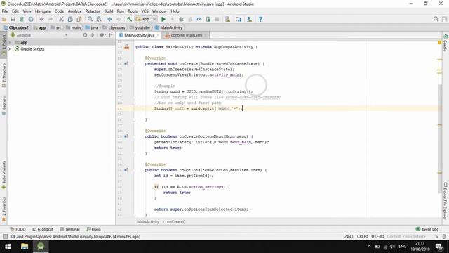Close the MainActivity.java tab
This screenshot has height=253, width=449.
tap(158, 35)
